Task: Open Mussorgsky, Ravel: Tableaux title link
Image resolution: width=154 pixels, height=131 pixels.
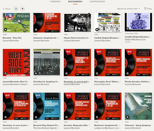Action: 108,81
